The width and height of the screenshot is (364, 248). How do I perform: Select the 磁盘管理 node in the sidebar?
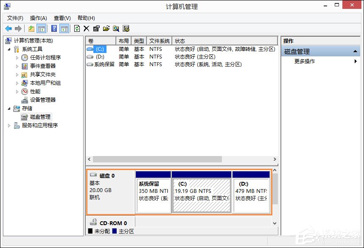41,117
